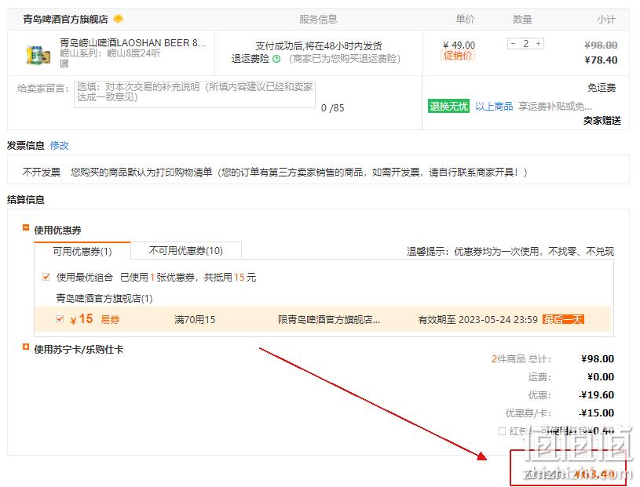Click the quantity field showing 2
The height and width of the screenshot is (487, 640).
525,44
